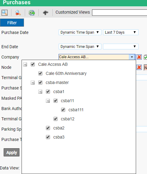Click the Company label

pyautogui.click(x=10, y=57)
